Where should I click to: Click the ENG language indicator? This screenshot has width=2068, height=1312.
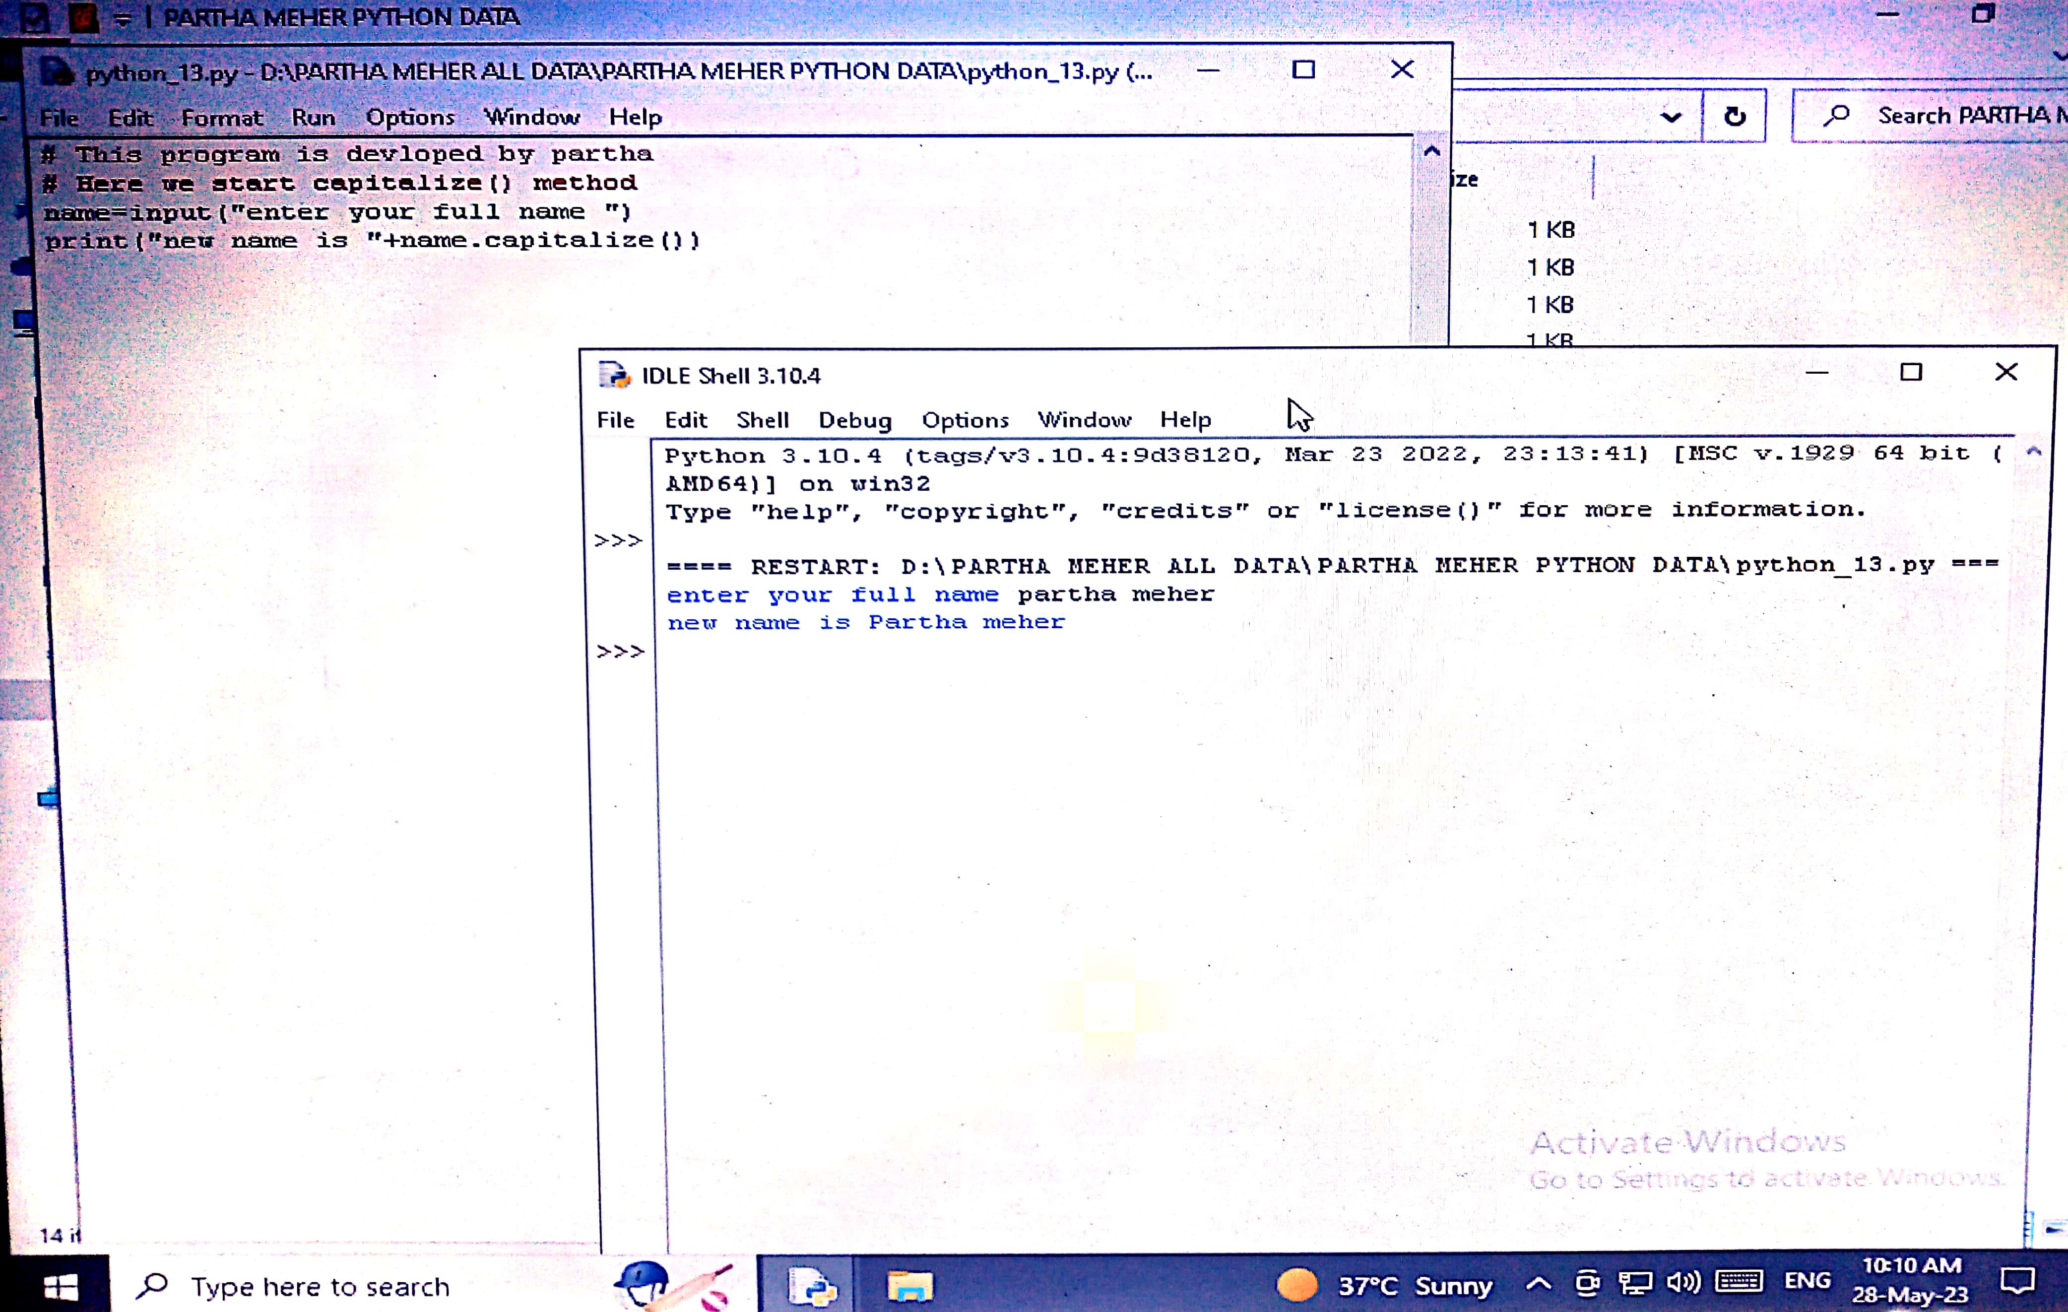point(1807,1281)
